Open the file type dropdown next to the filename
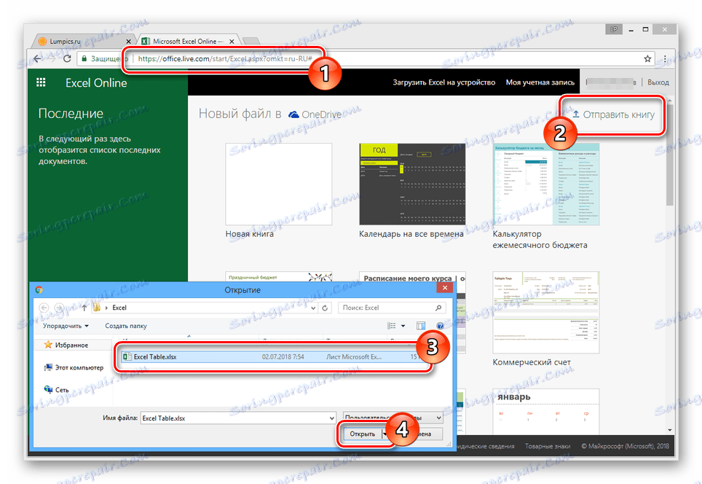Viewport: 702px width, 484px height. click(439, 418)
